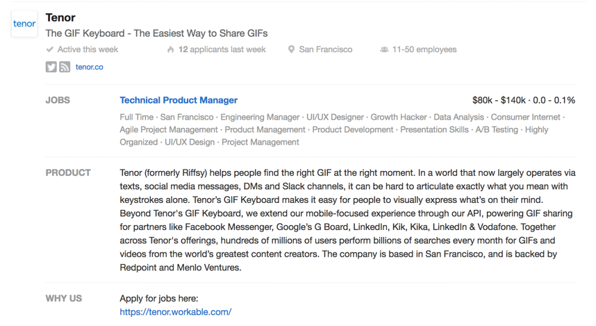
Task: Click the tagline 'The GIF Keyboard - The Easiest Way to Share GIFs'
Action: [156, 33]
